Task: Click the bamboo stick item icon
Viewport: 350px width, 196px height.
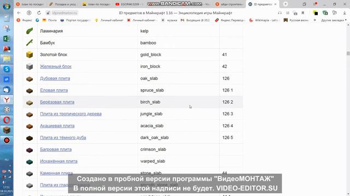Action: coord(30,42)
